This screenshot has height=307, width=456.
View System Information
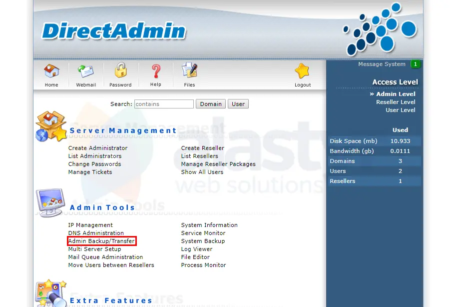click(209, 225)
